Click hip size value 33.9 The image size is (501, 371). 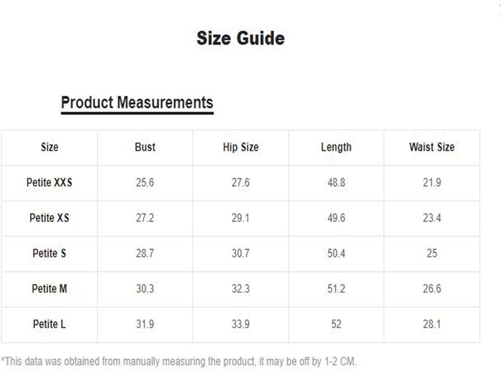[x=241, y=324]
